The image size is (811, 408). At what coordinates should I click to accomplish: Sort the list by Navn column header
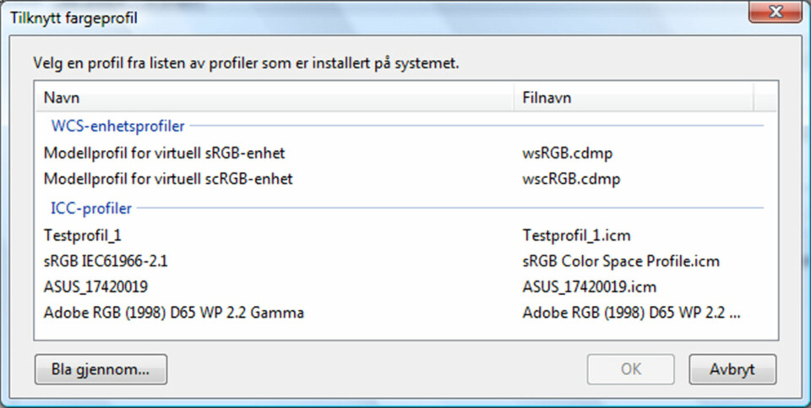coord(275,98)
